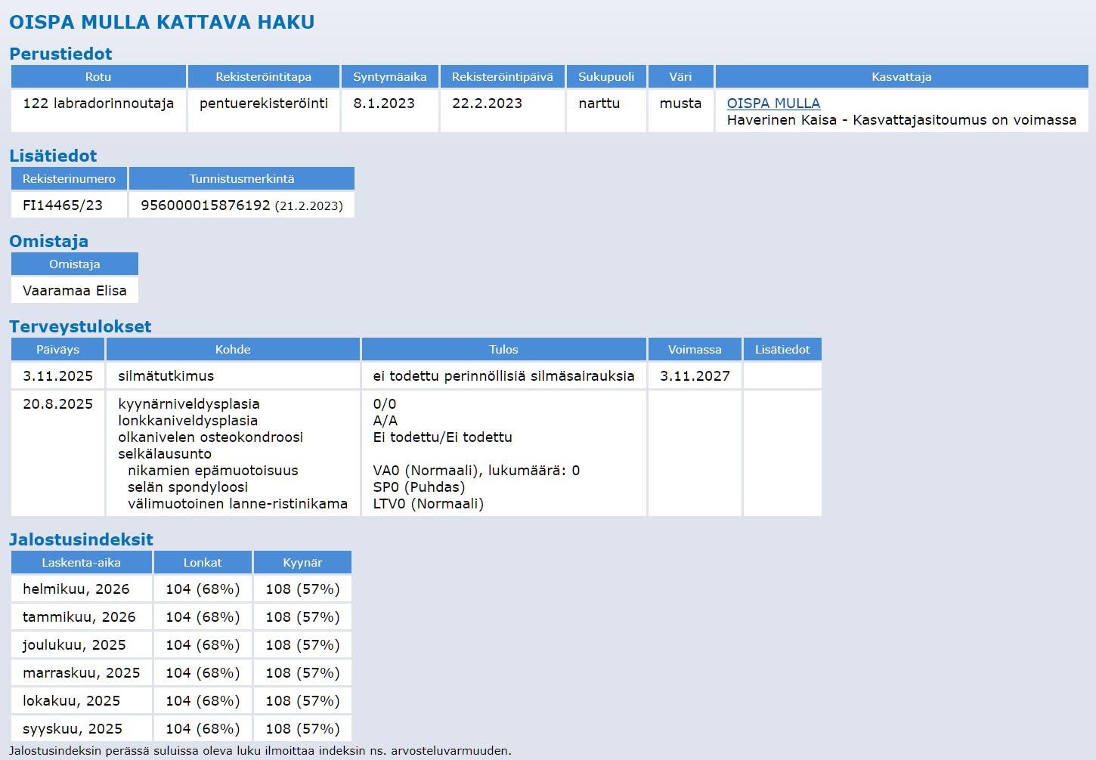This screenshot has width=1096, height=760.
Task: Click the registration number FI14465/23 cell
Action: tap(63, 205)
